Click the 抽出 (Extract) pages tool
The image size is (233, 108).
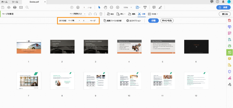110,14
